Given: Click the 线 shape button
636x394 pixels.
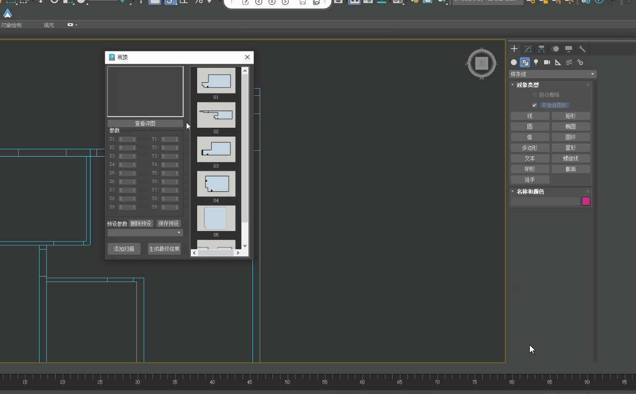Looking at the screenshot, I should [x=530, y=116].
